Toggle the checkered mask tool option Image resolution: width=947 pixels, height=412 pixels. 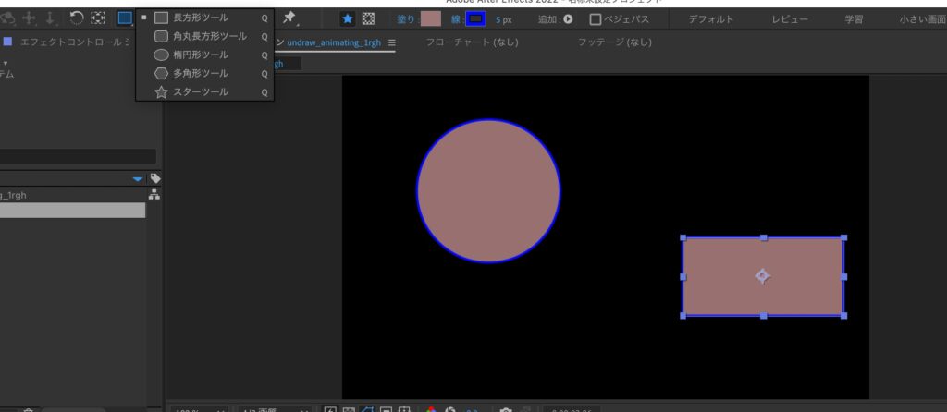coord(368,18)
